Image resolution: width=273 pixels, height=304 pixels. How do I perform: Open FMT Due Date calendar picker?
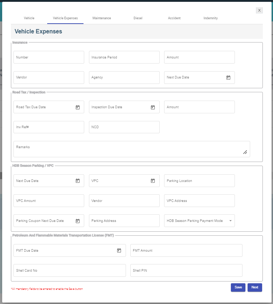point(119,251)
